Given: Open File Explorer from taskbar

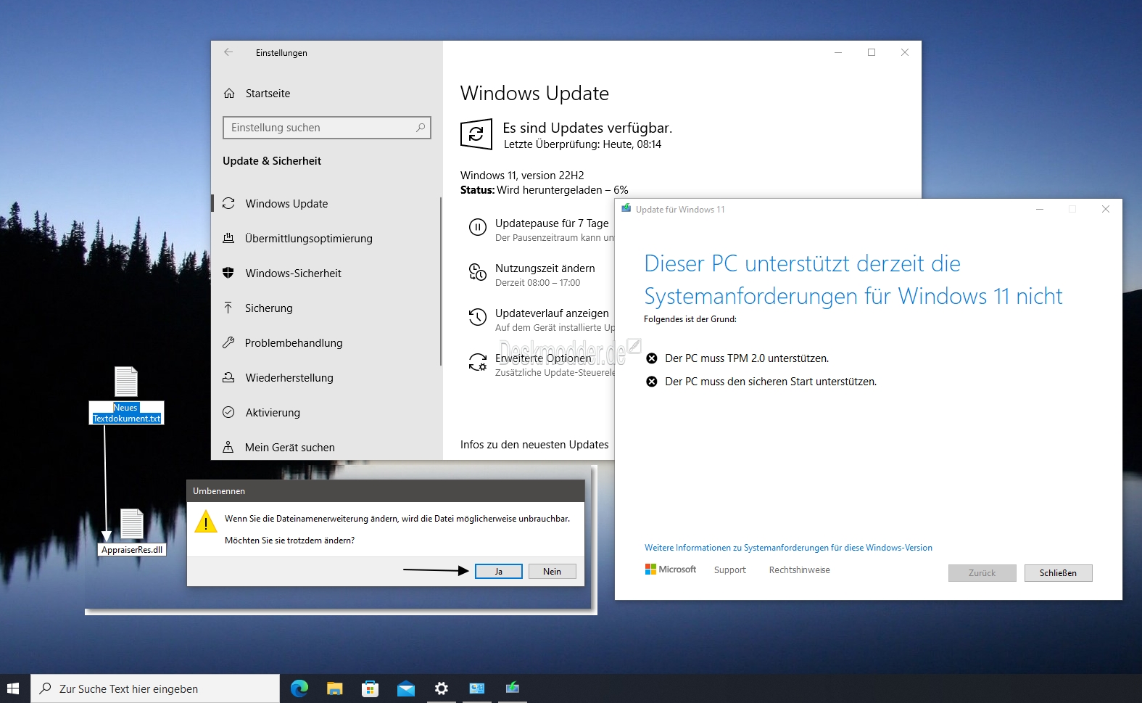Looking at the screenshot, I should point(334,688).
